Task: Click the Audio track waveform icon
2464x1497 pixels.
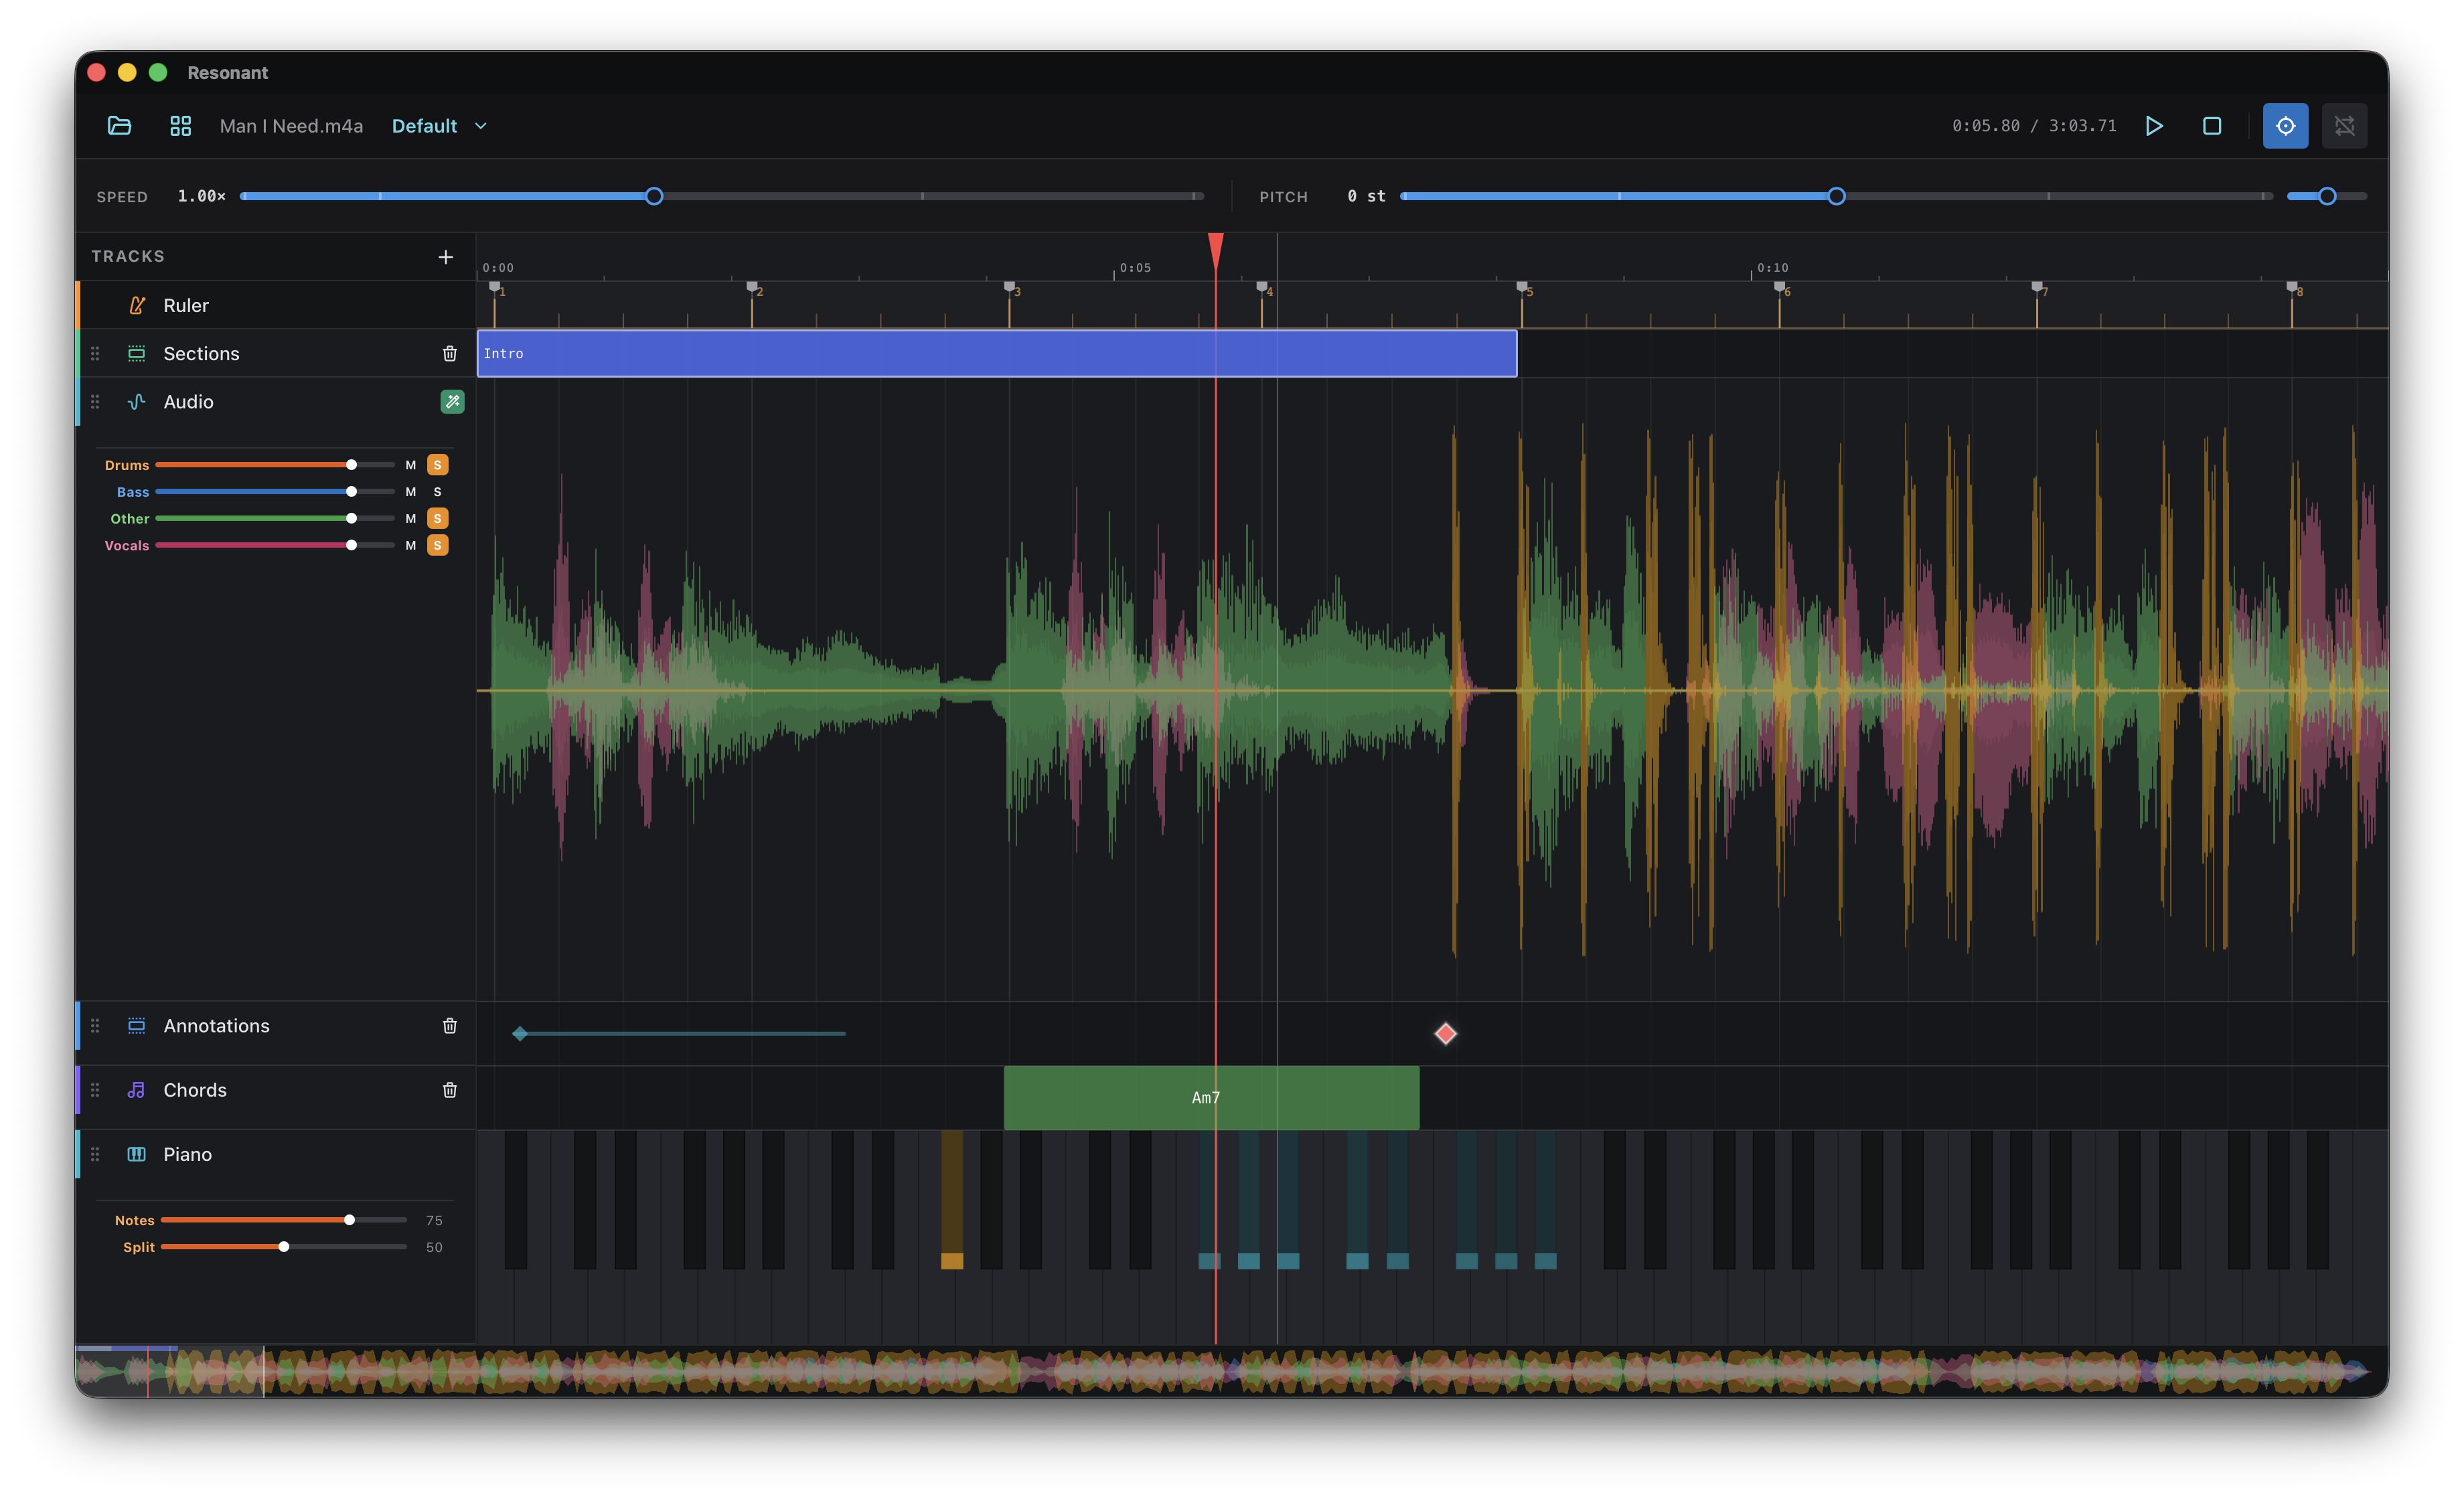Action: click(x=137, y=402)
